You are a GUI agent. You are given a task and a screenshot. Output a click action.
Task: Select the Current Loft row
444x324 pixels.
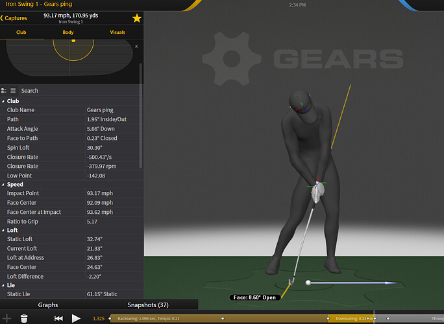pos(71,248)
